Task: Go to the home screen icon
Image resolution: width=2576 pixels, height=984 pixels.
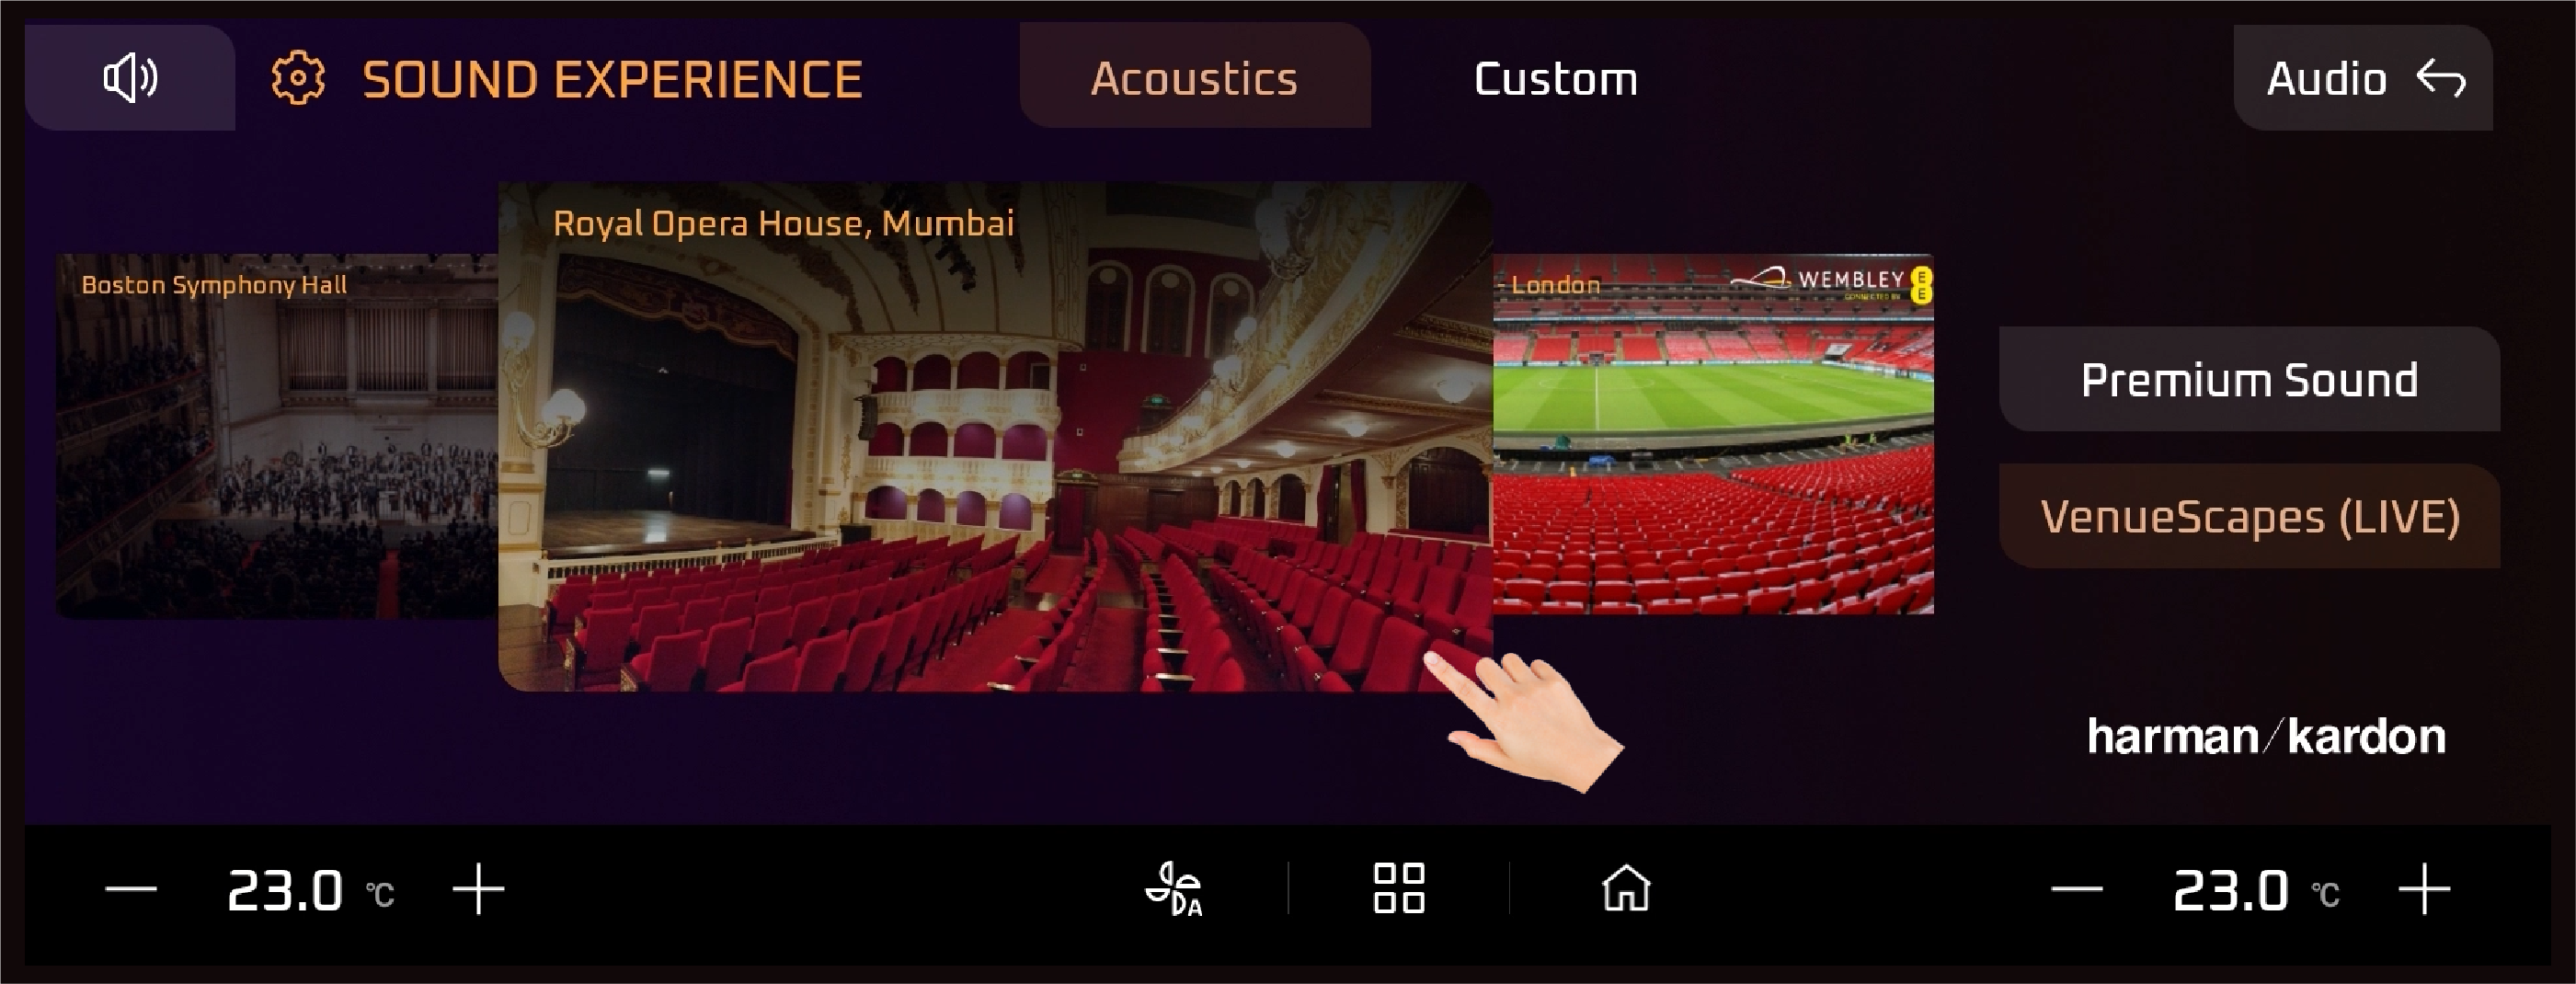Action: pos(1626,888)
